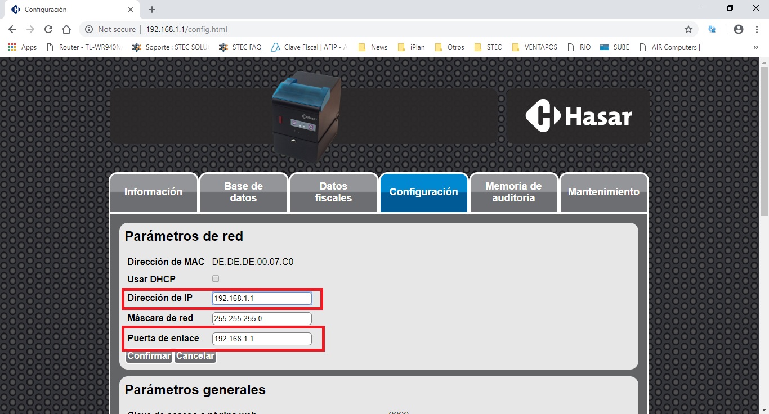Switch to the Información tab
The height and width of the screenshot is (414, 769).
(153, 192)
